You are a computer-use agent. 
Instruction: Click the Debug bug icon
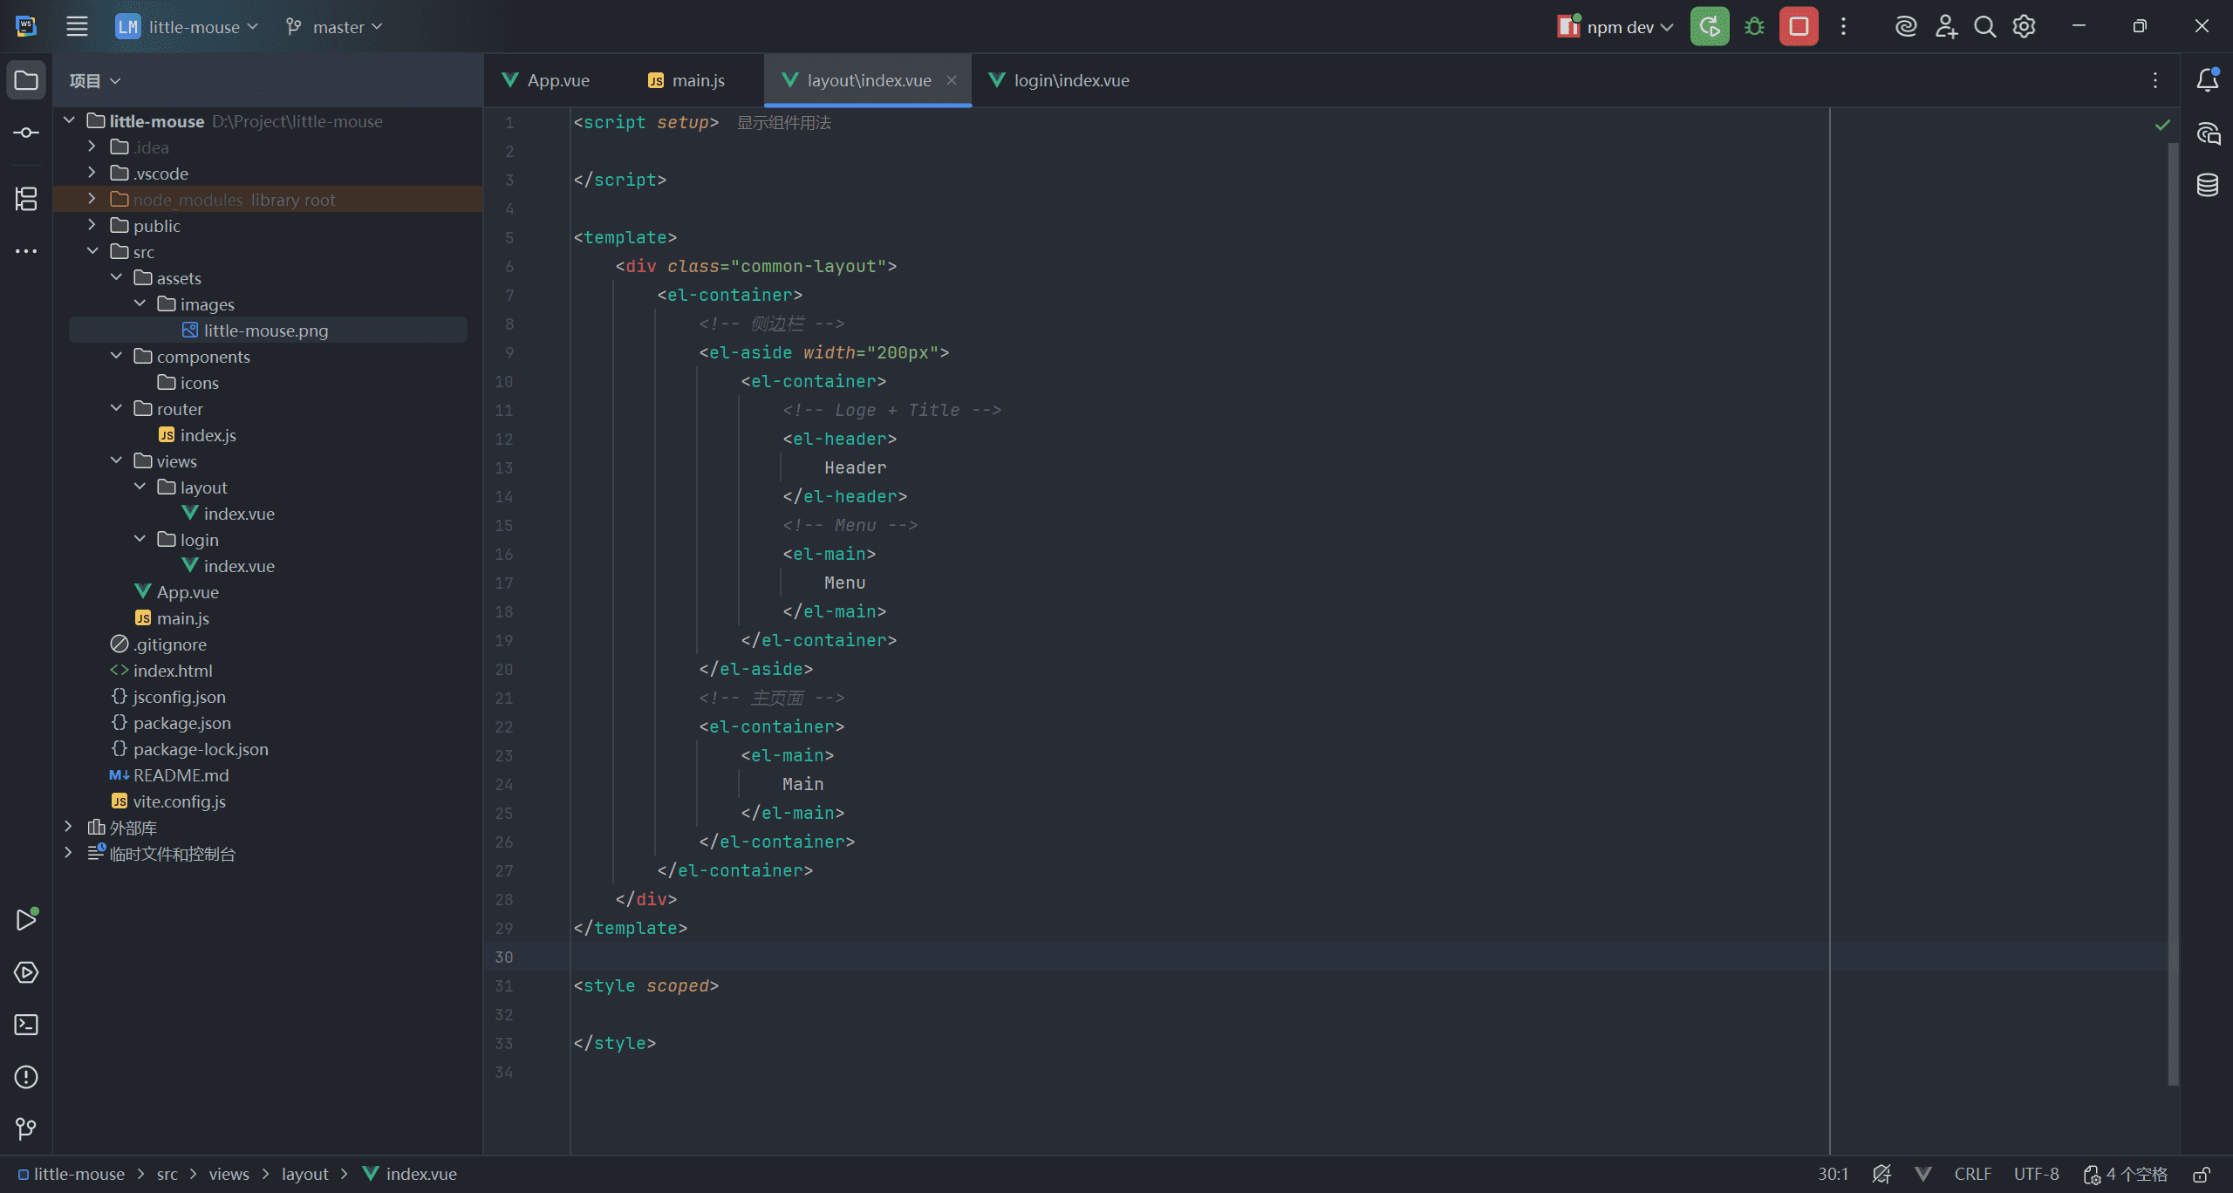point(1754,27)
